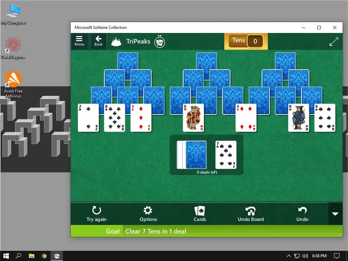Click the 7 of spades waste card

pyautogui.click(x=226, y=155)
